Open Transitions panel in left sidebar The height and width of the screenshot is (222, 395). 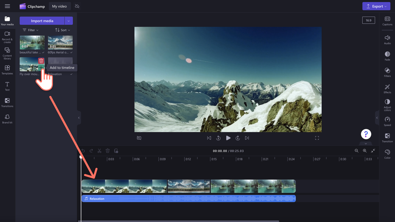click(x=7, y=103)
